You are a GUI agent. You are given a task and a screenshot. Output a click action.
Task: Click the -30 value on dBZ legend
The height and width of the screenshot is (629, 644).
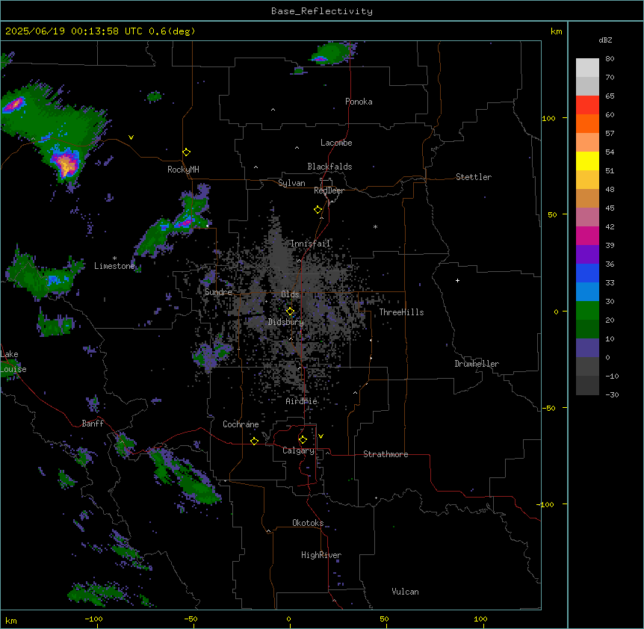click(x=612, y=395)
